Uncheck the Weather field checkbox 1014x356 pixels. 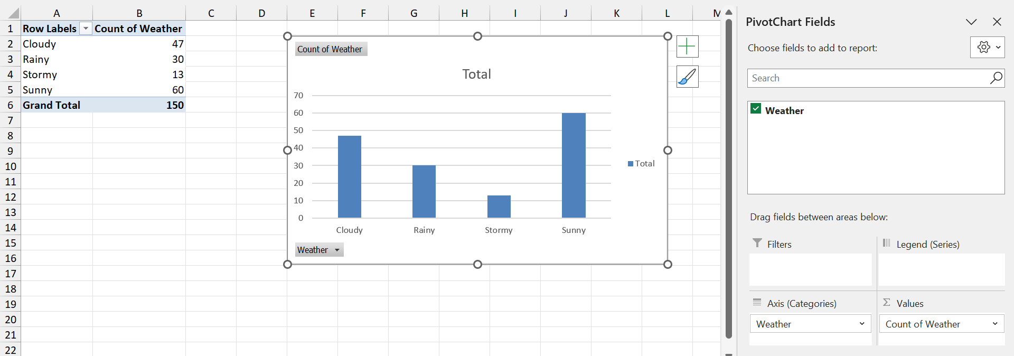point(756,109)
